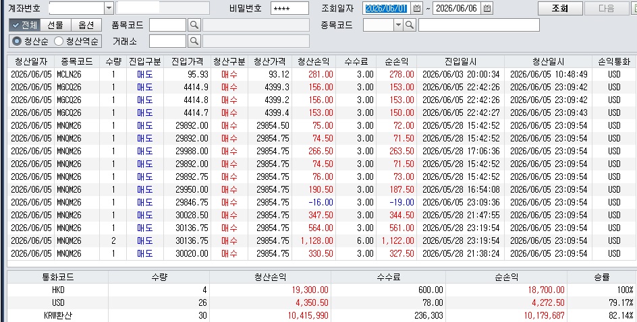
Task: Select the 전체 filter toggle
Action: point(24,25)
